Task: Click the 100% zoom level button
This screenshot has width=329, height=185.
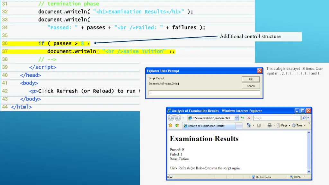Action: click(x=295, y=177)
